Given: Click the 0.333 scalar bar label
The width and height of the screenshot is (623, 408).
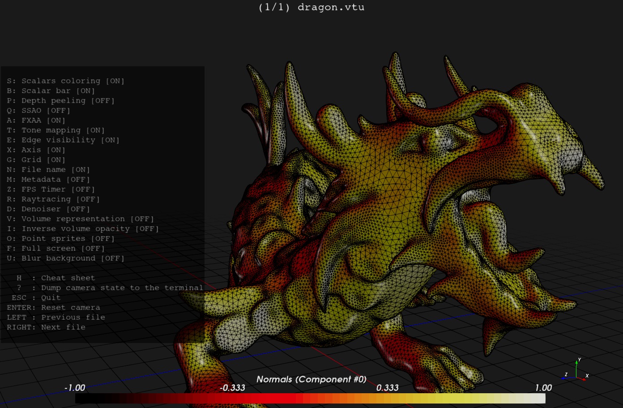Looking at the screenshot, I should 387,388.
